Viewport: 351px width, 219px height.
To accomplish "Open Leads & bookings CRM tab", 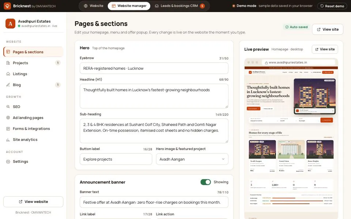I will [180, 6].
